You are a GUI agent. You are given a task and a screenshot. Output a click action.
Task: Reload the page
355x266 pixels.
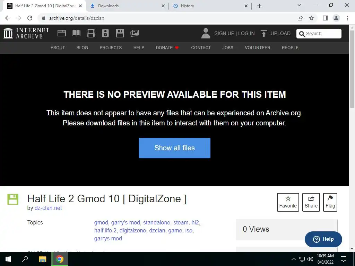pos(30,18)
